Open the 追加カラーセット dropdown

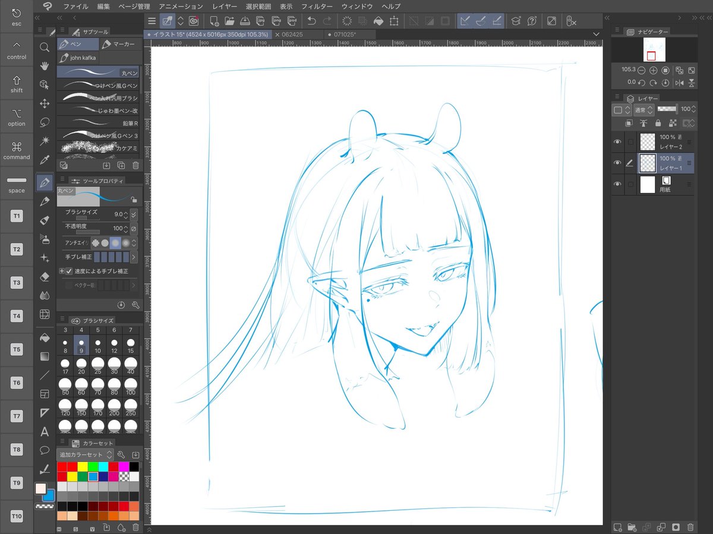click(84, 454)
